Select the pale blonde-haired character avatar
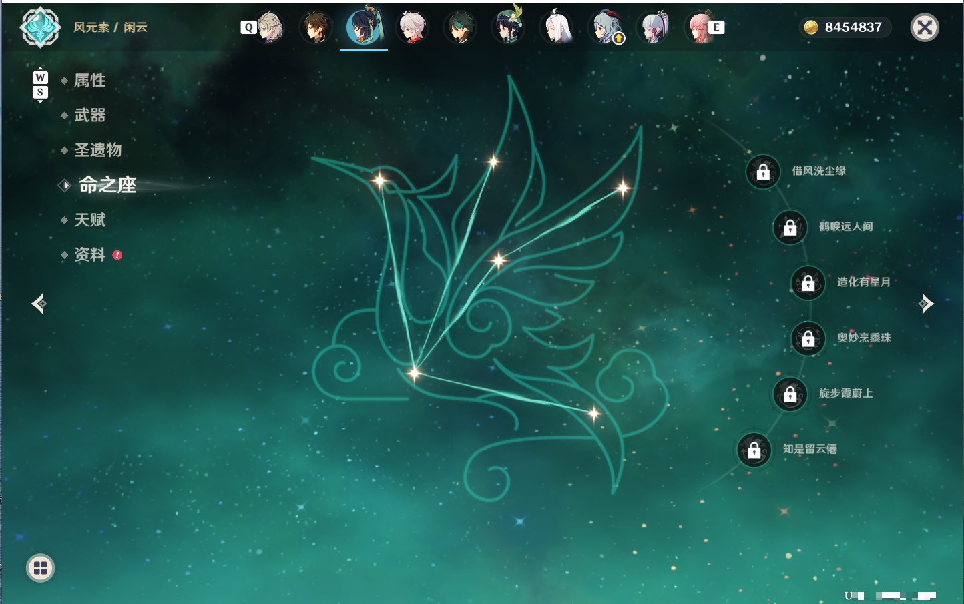 (270, 27)
